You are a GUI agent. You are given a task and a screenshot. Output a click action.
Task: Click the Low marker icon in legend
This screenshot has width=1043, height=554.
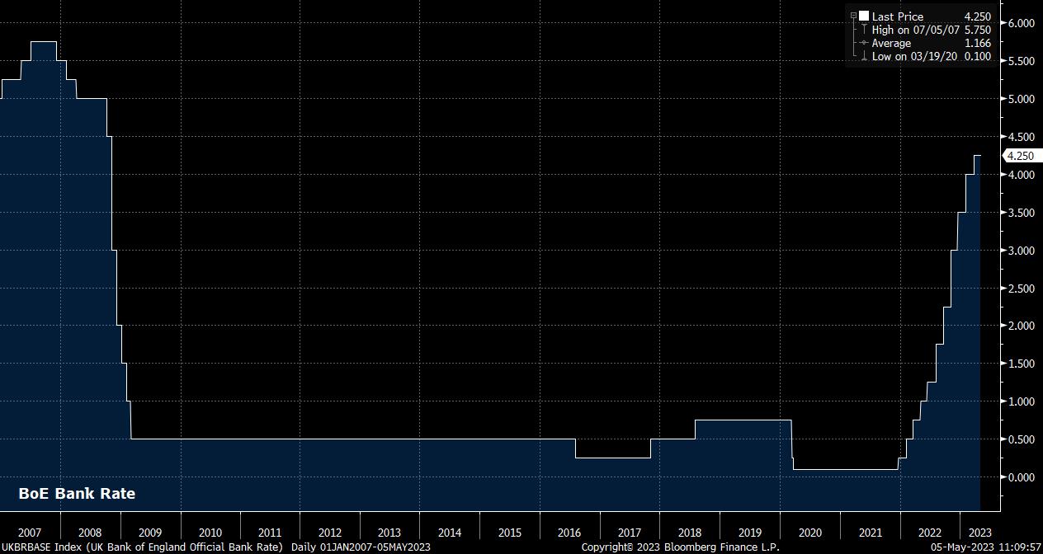pyautogui.click(x=864, y=56)
